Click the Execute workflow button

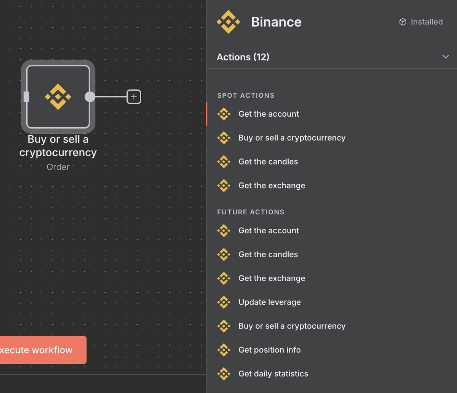(x=43, y=350)
